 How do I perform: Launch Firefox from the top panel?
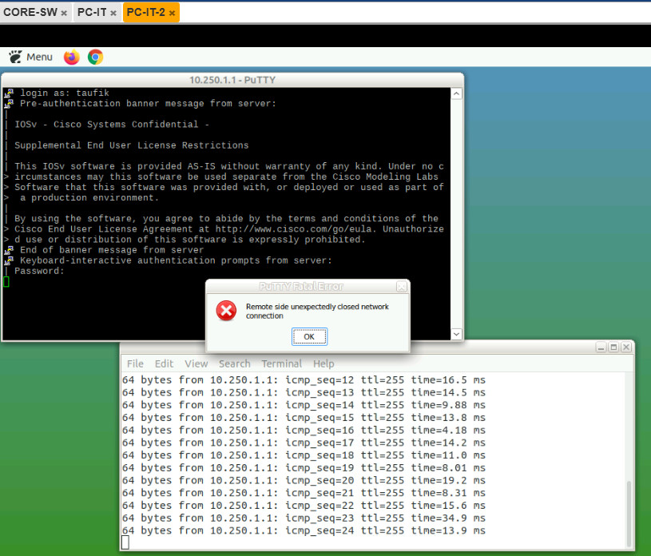(71, 57)
